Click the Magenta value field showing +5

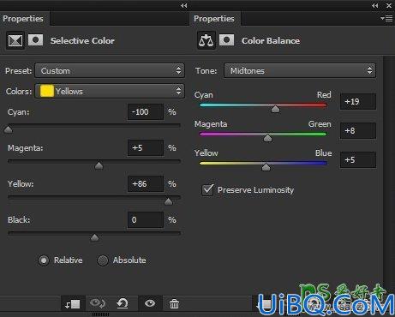coord(146,148)
